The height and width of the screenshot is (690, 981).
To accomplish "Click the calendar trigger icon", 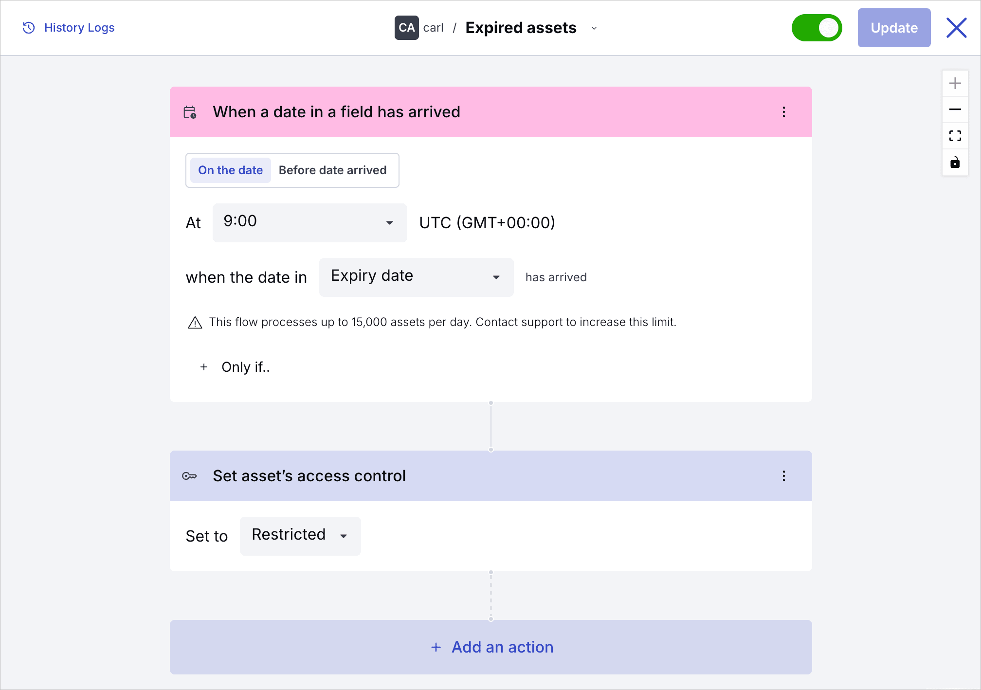I will pos(190,112).
